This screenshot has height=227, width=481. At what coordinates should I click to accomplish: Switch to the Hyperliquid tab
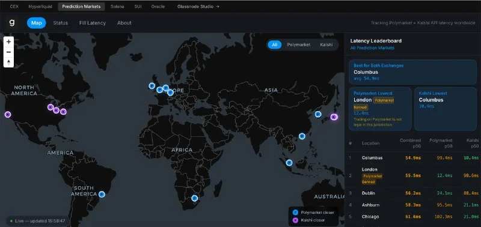40,7
